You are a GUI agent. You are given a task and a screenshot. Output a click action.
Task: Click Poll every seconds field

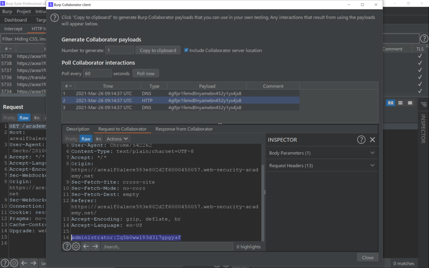click(x=97, y=74)
